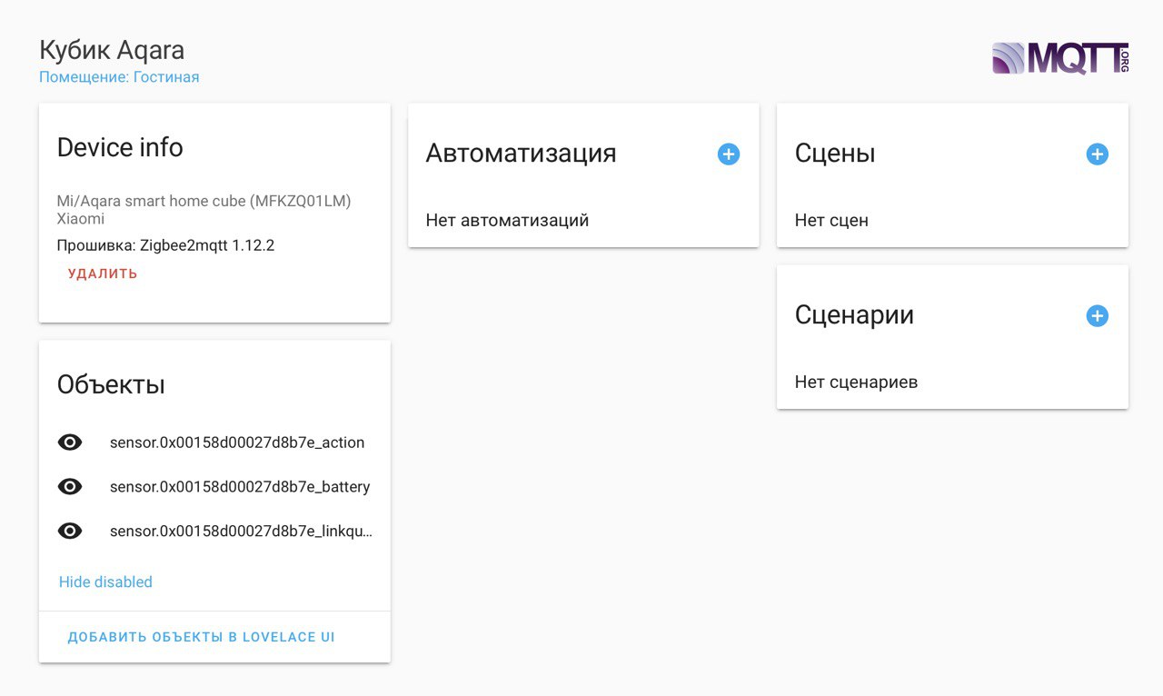Click the Mi/Aqara smart home cube model text
Screen dimensions: 1163x696
click(204, 201)
